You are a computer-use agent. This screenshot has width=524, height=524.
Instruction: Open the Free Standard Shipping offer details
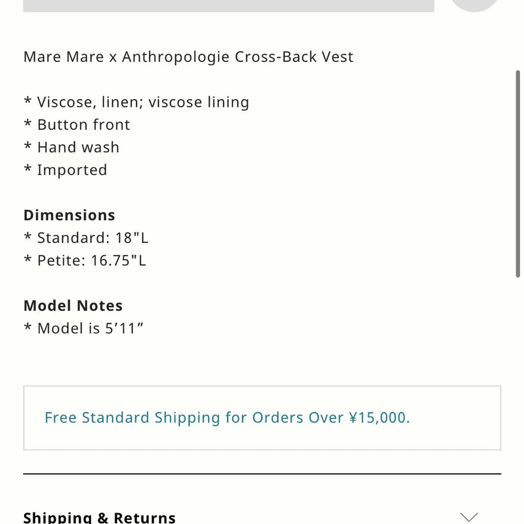pyautogui.click(x=227, y=418)
